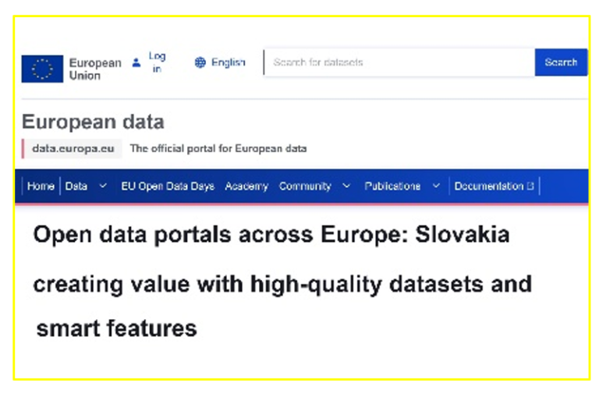
Task: Open the Documentation menu item
Action: click(488, 186)
